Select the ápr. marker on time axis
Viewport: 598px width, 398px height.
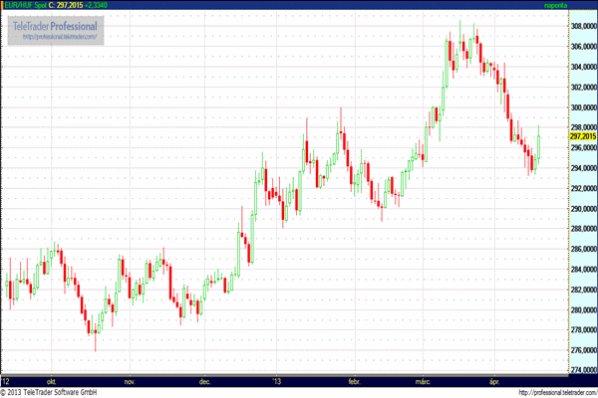click(x=493, y=381)
